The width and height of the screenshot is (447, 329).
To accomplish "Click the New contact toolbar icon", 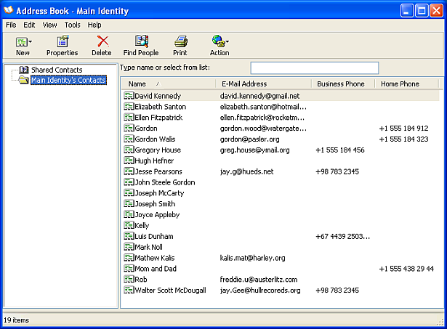I will pyautogui.click(x=20, y=41).
